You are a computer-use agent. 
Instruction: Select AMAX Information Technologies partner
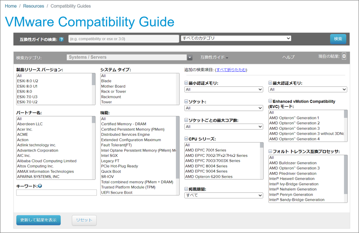[45, 172]
